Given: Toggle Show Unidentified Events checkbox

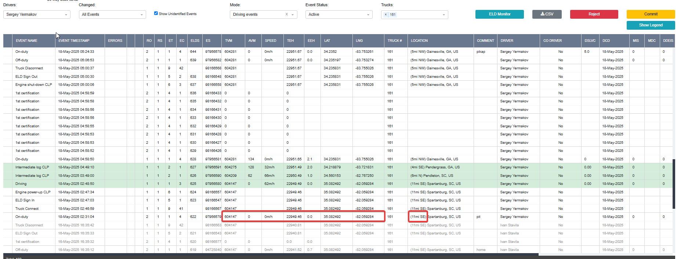Looking at the screenshot, I should (x=156, y=13).
